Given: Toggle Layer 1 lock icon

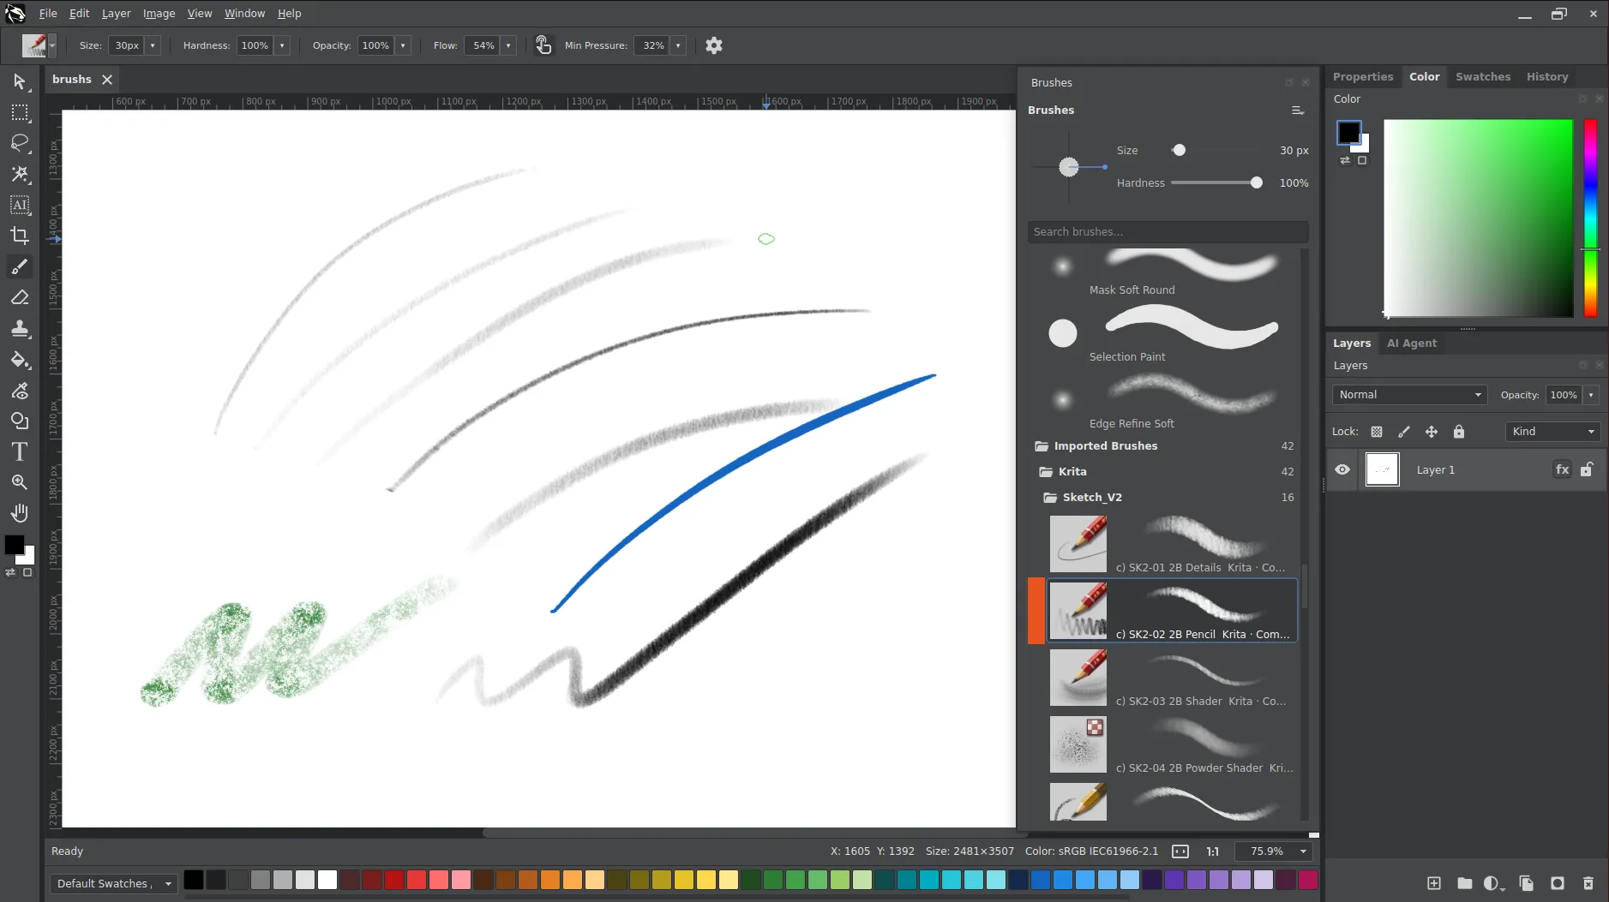Looking at the screenshot, I should [x=1587, y=469].
